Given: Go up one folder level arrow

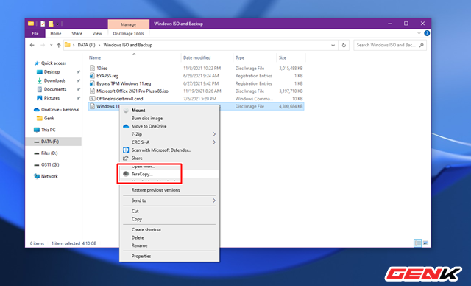Looking at the screenshot, I should (x=59, y=45).
